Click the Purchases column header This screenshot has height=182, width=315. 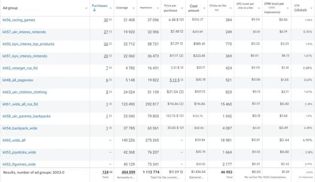[x=99, y=6]
